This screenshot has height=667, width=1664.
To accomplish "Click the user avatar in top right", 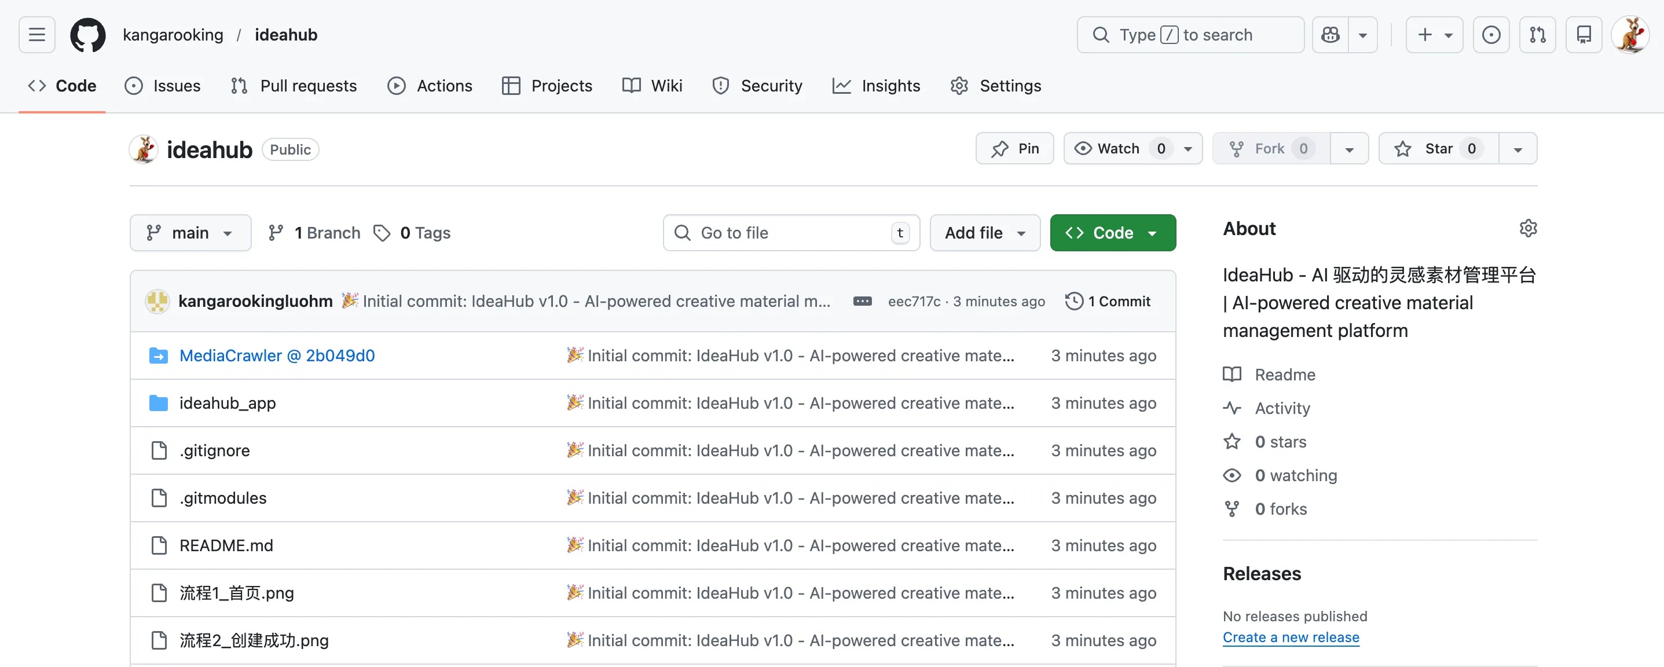I will pyautogui.click(x=1630, y=35).
